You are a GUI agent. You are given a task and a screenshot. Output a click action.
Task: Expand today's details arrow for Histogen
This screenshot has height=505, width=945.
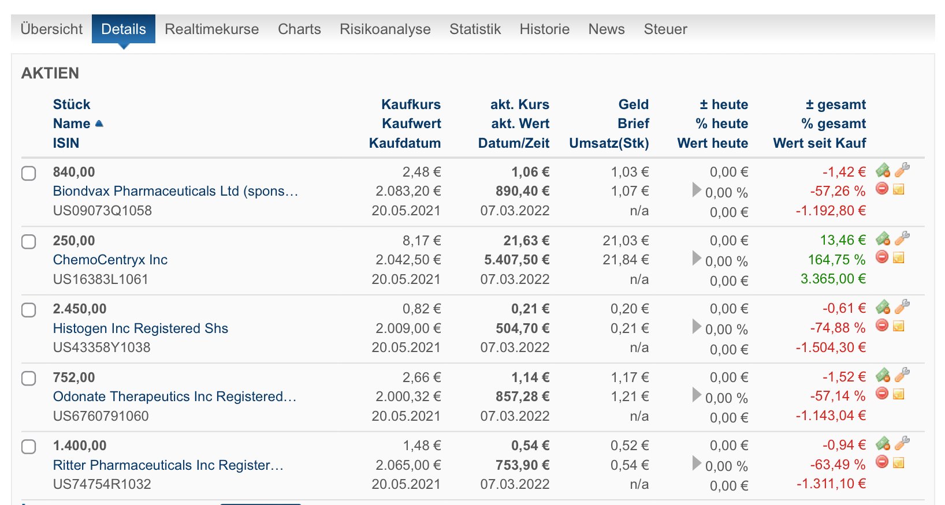coord(697,327)
